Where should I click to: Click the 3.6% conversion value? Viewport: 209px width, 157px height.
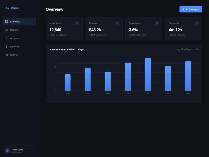pyautogui.click(x=133, y=30)
